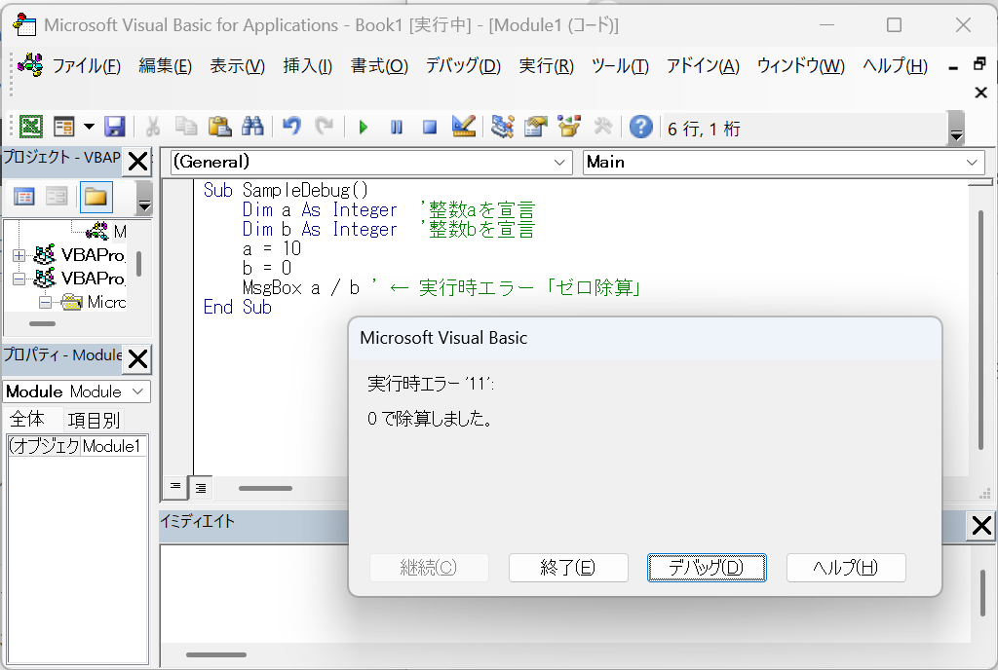Click the code line 'b = 0'

click(x=267, y=268)
